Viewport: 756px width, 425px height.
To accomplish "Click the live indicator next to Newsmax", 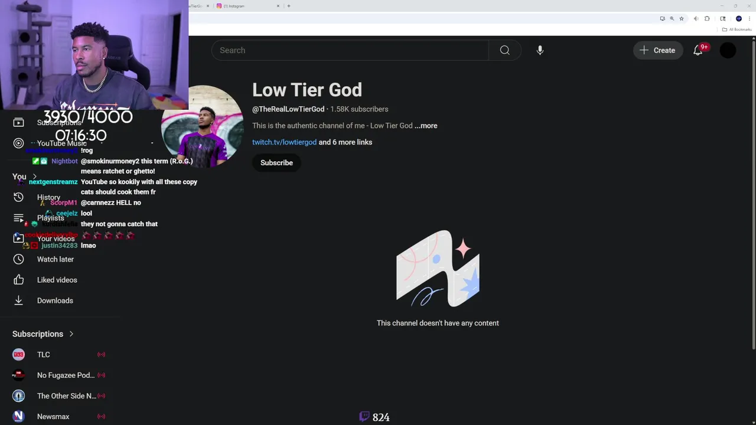I will click(x=101, y=417).
